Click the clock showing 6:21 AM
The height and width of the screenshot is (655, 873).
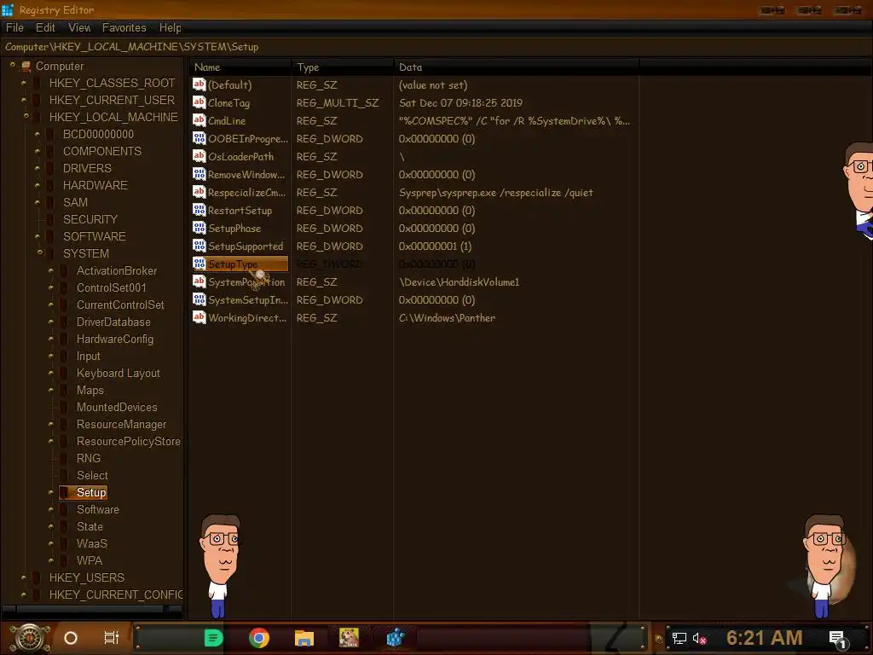[764, 638]
